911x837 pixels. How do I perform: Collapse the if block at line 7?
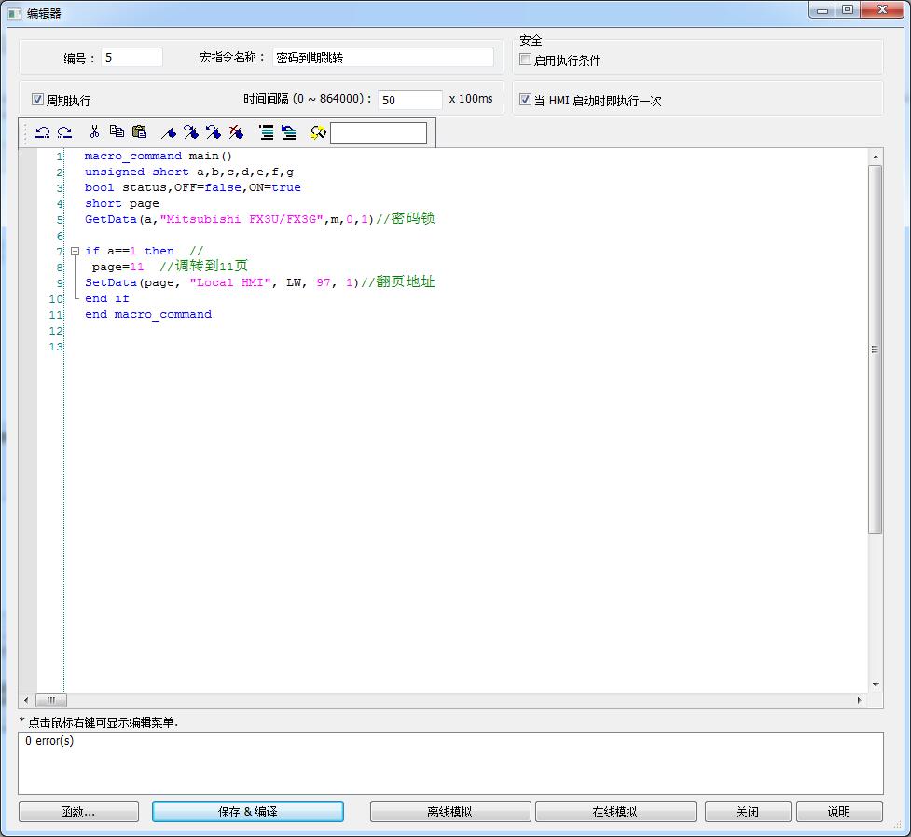(x=75, y=252)
